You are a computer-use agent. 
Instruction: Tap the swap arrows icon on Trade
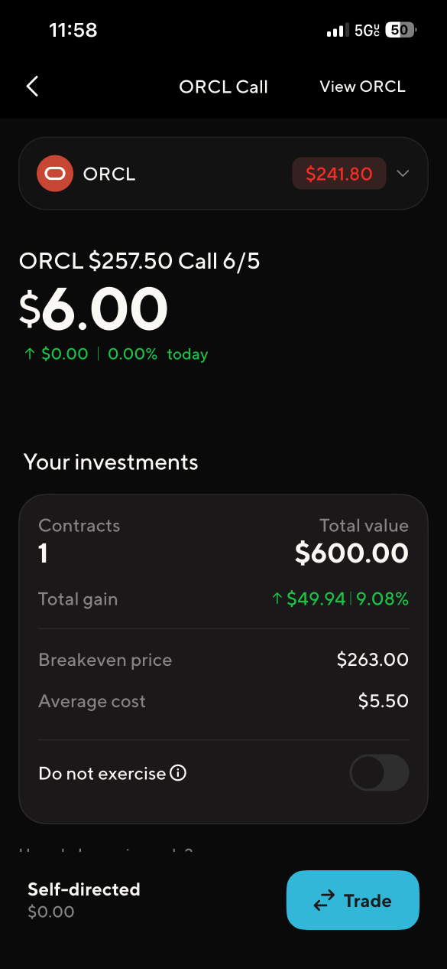point(325,901)
